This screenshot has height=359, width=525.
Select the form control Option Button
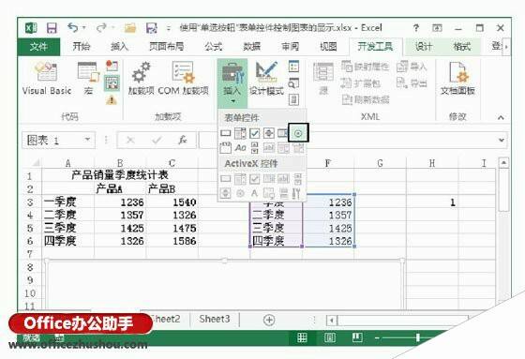[x=298, y=133]
